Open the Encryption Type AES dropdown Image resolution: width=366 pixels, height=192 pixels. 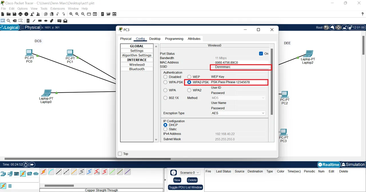point(238,113)
